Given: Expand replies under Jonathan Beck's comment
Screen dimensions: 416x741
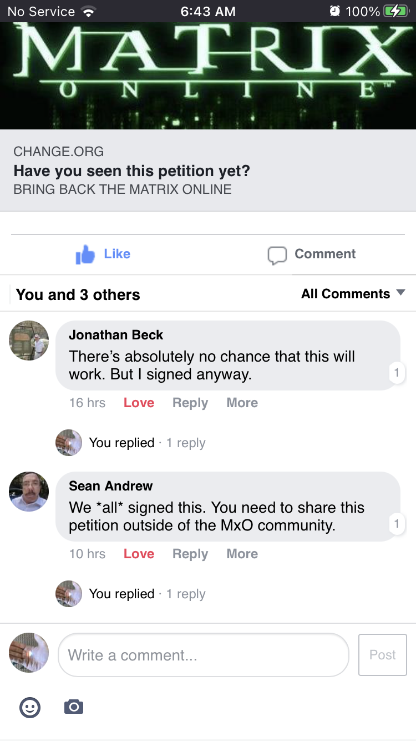Looking at the screenshot, I should point(147,443).
